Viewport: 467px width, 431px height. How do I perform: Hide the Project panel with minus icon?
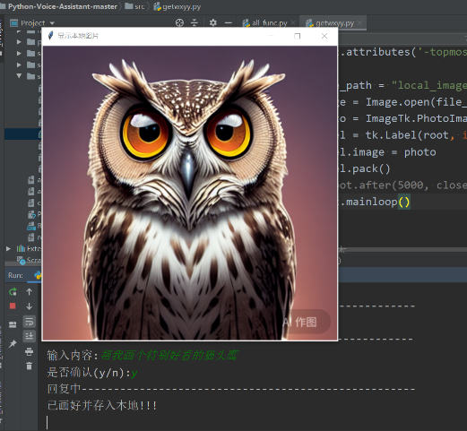click(x=229, y=22)
